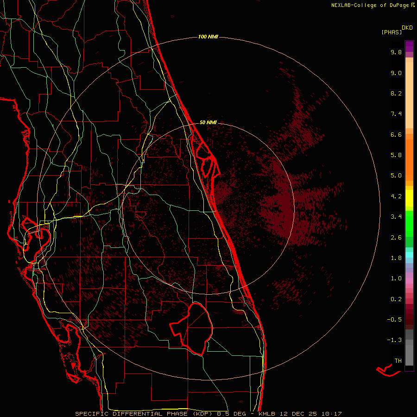
Task: Click the 9.8 legend value
Action: pos(396,52)
